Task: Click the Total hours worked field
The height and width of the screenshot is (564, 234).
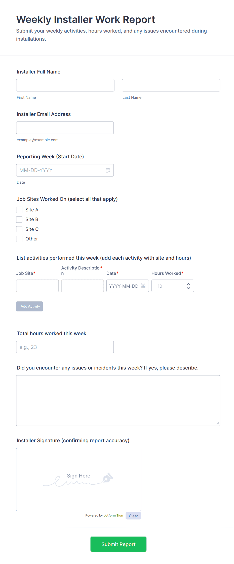Action: tap(65, 347)
